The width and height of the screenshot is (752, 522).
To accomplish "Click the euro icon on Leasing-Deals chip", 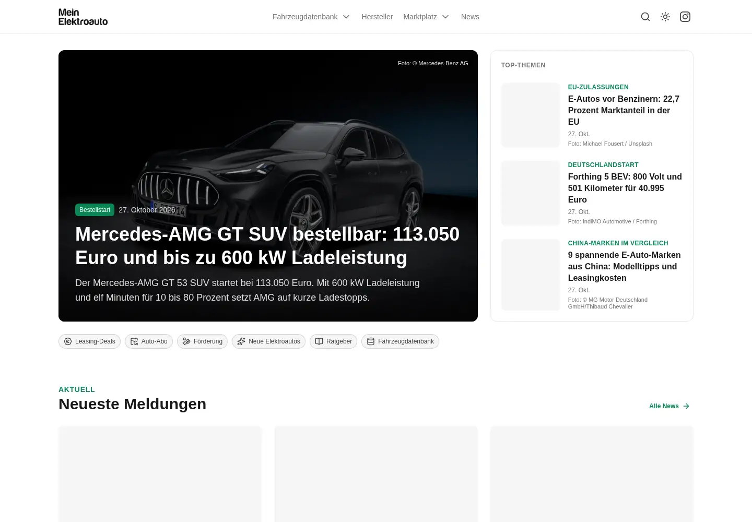I will point(68,341).
